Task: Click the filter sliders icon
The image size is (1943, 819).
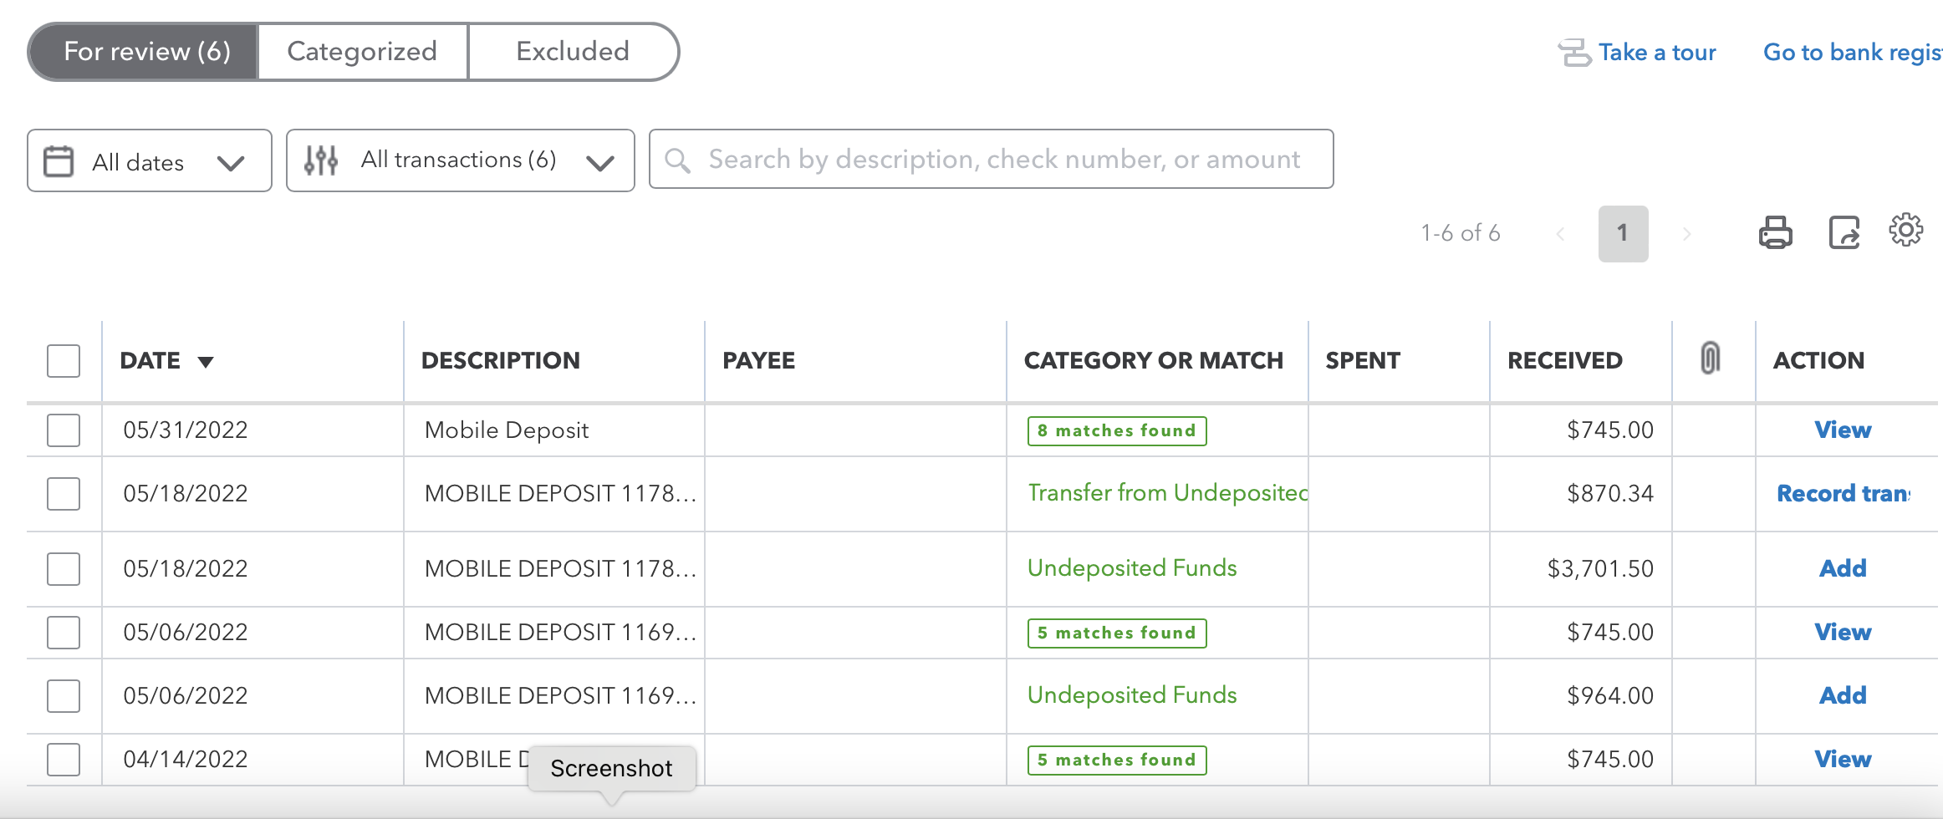Action: 321,160
